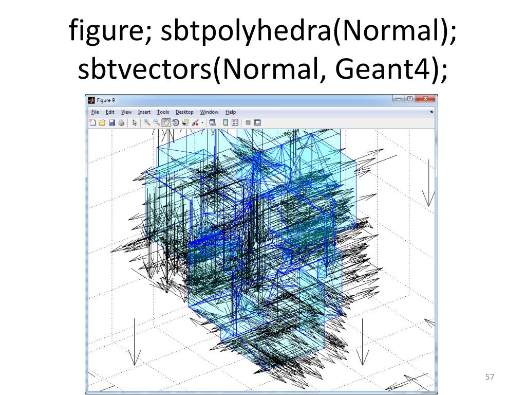Image resolution: width=526 pixels, height=395 pixels.
Task: Open the View menu
Action: (x=126, y=112)
